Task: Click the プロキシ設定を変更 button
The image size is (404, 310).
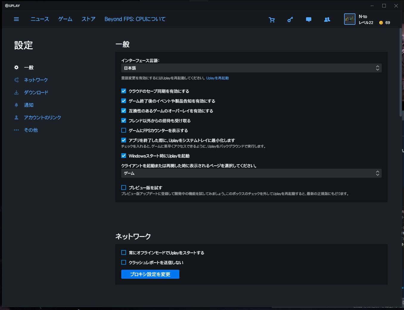Action: click(150, 274)
